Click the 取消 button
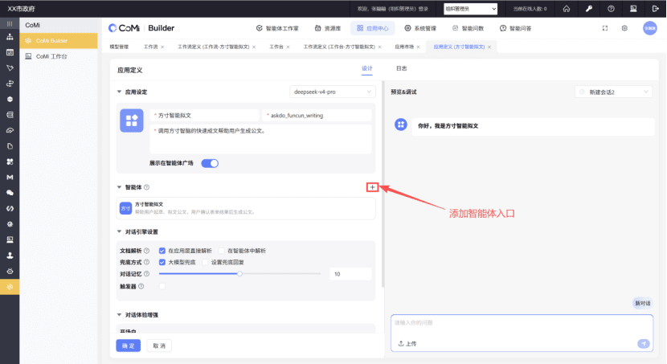The width and height of the screenshot is (667, 364). (x=159, y=346)
